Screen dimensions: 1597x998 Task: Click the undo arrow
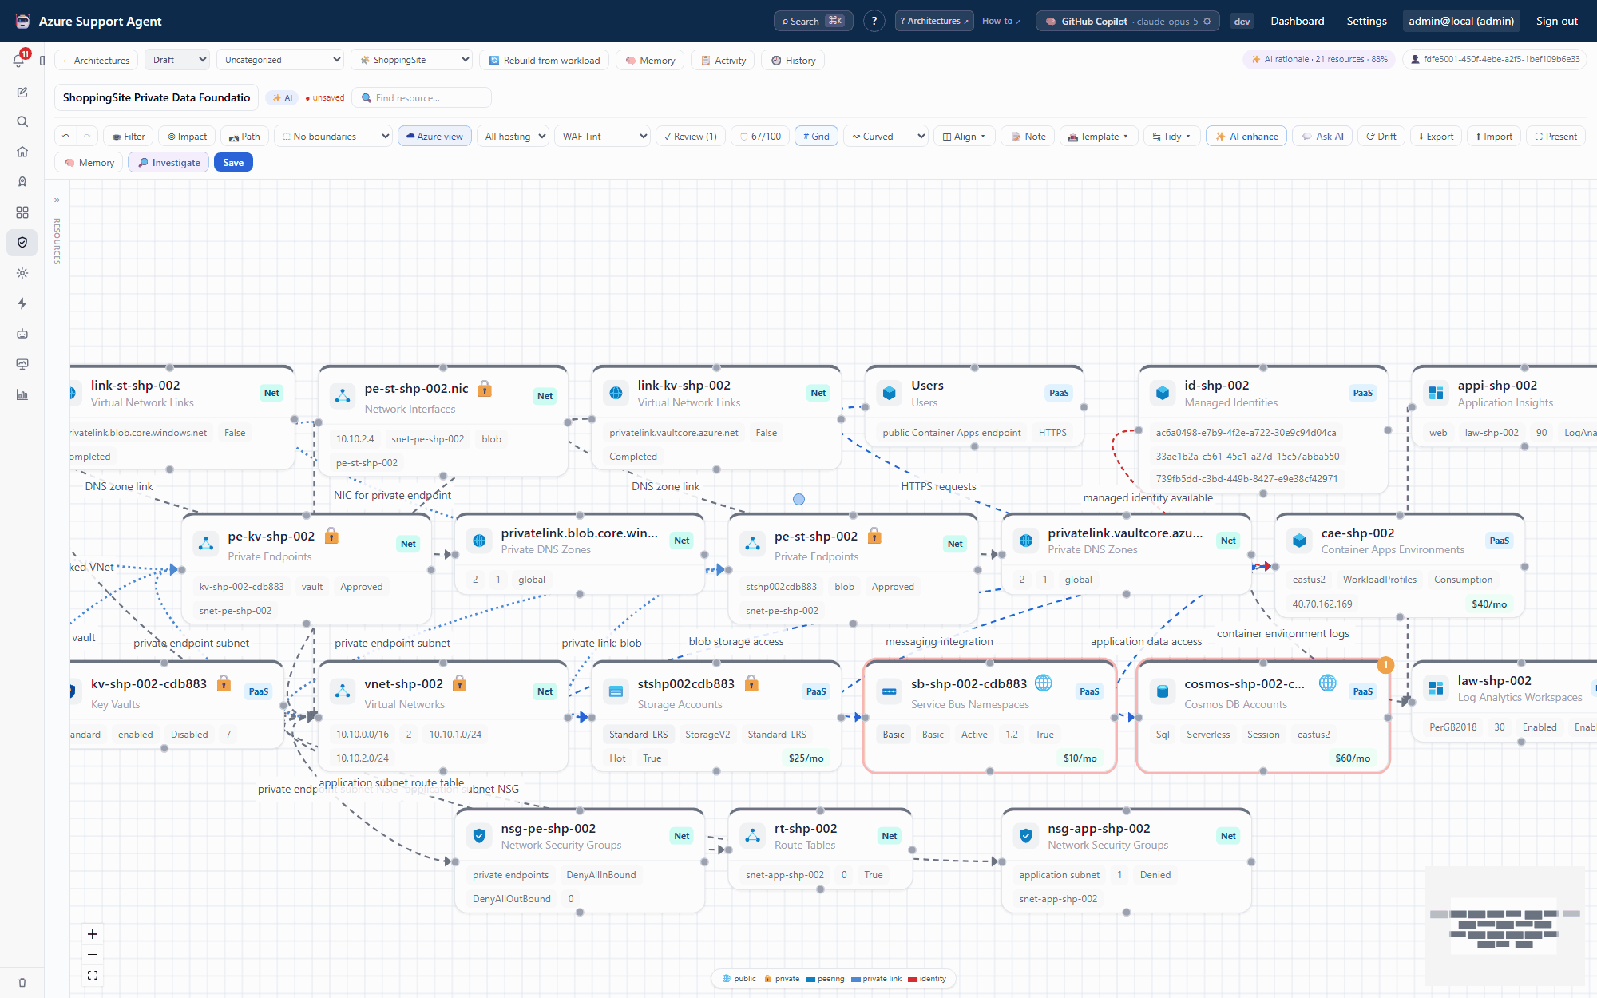(66, 137)
